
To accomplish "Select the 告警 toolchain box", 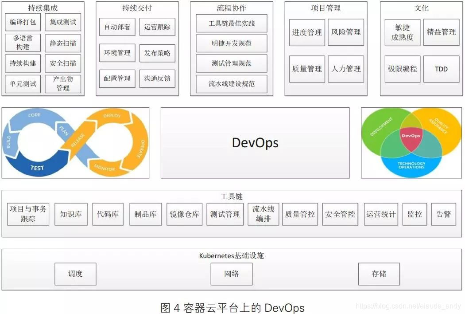I will [443, 214].
